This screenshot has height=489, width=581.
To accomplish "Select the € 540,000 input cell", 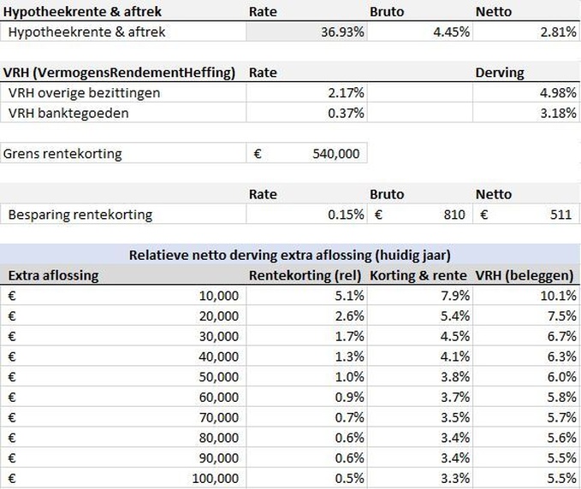I will 306,154.
